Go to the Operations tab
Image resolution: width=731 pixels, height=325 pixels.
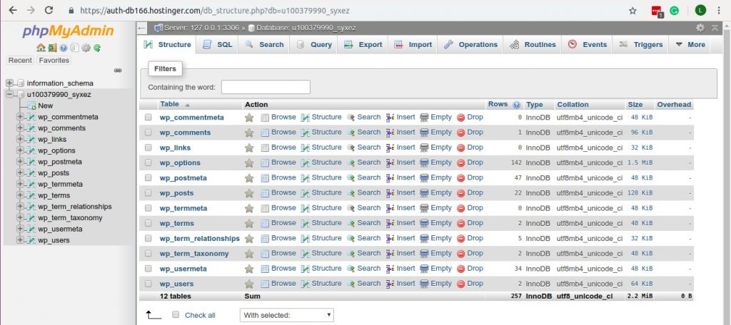470,45
